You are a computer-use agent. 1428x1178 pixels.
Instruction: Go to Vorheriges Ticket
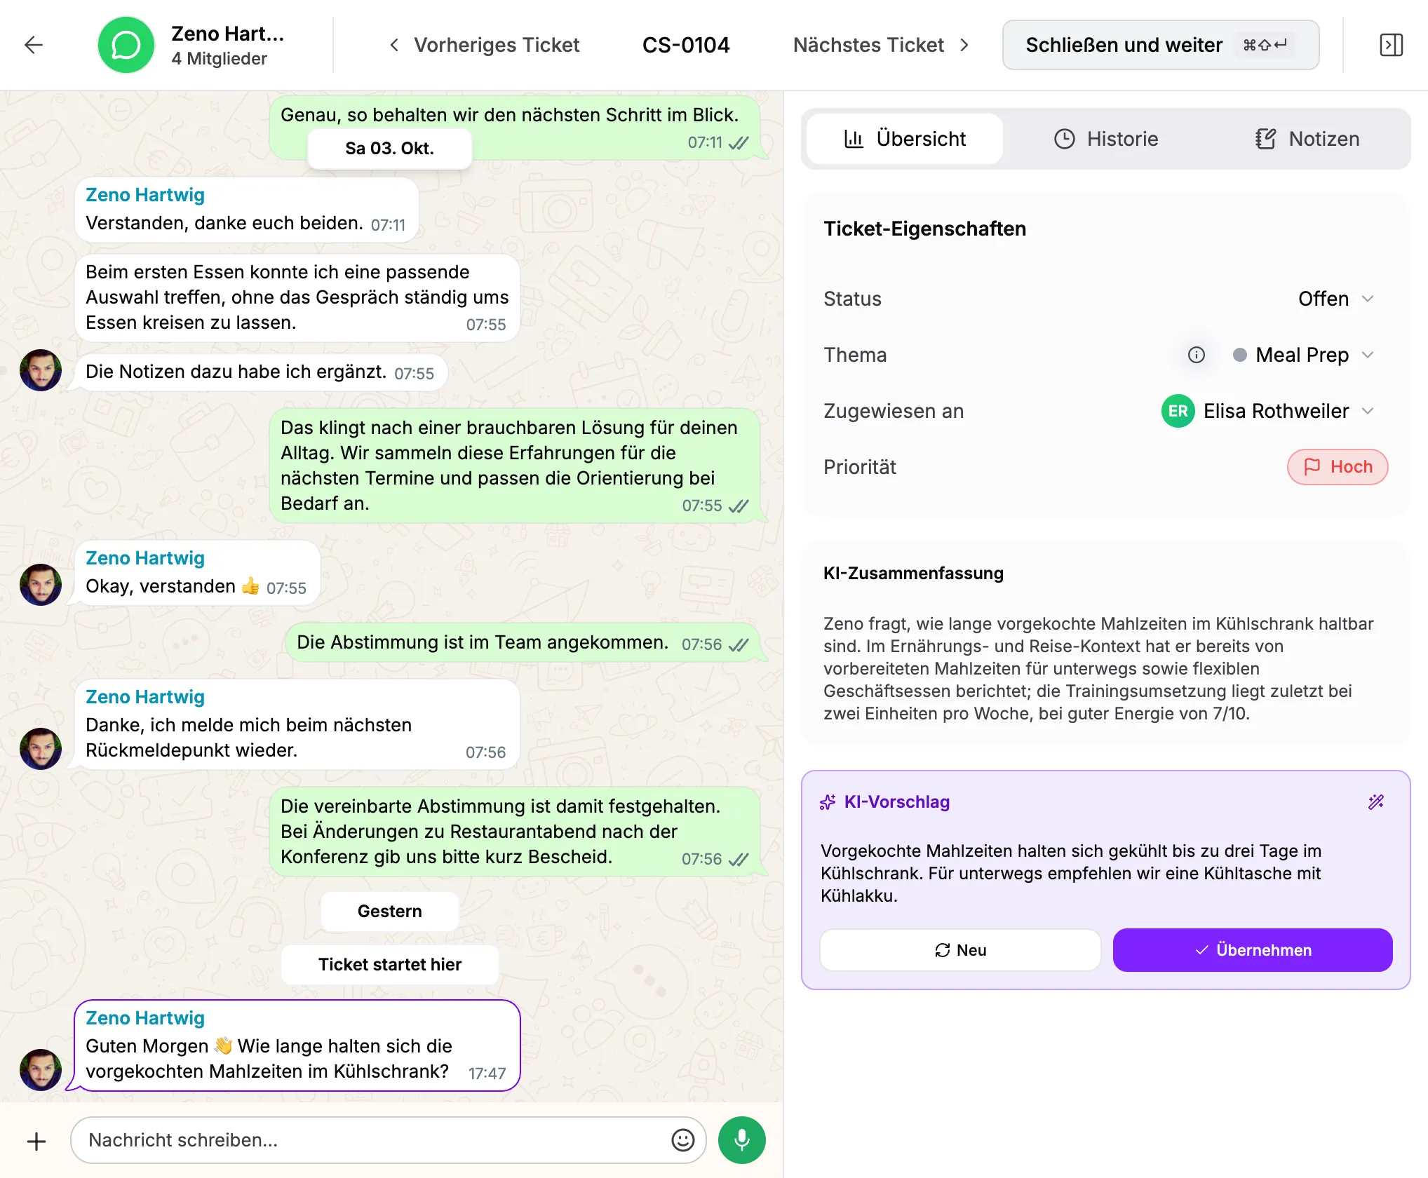click(x=485, y=45)
